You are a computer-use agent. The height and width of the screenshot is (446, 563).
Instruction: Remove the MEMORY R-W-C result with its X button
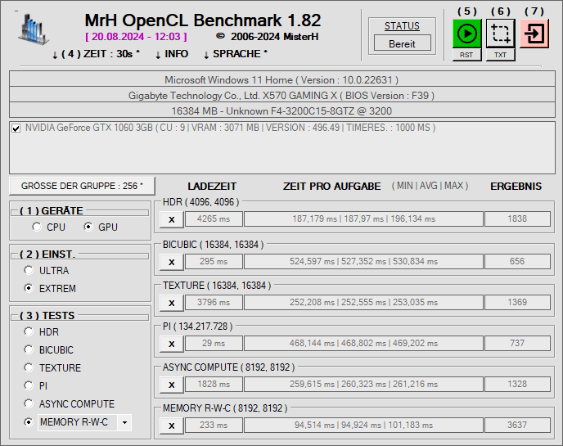[x=172, y=426]
